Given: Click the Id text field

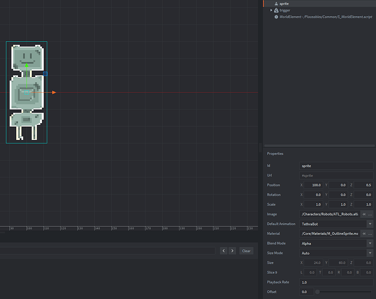Looking at the screenshot, I should [x=336, y=166].
